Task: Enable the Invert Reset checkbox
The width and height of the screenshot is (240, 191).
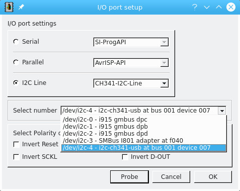Action: 16,144
